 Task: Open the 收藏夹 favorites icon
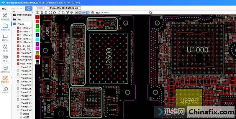pos(5,90)
